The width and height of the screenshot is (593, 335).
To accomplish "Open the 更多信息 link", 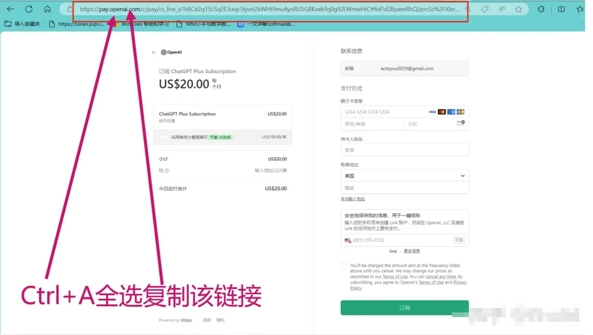I will pyautogui.click(x=412, y=251).
